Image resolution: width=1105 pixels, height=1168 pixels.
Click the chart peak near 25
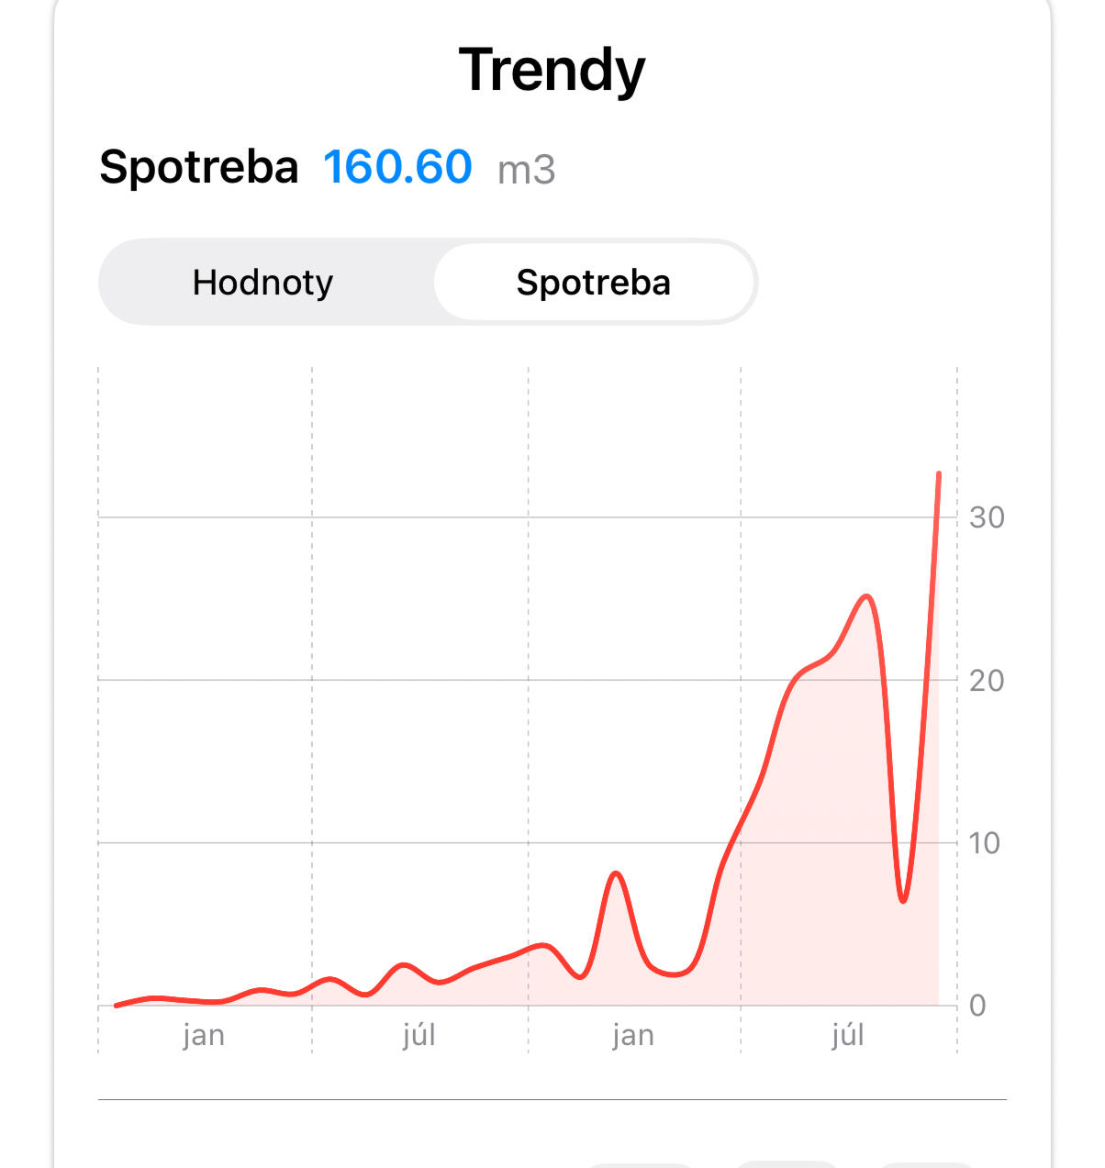tap(866, 596)
